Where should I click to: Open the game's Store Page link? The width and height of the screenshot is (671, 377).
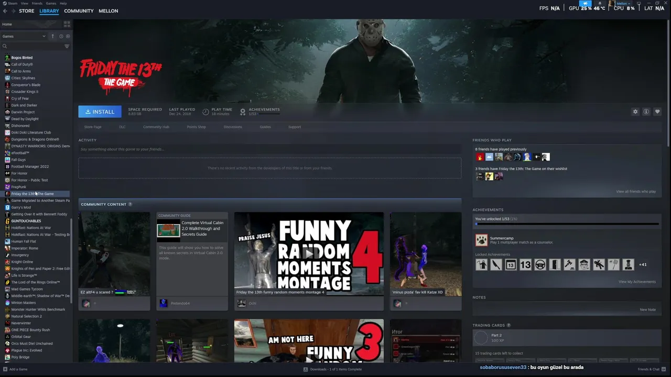pos(93,127)
